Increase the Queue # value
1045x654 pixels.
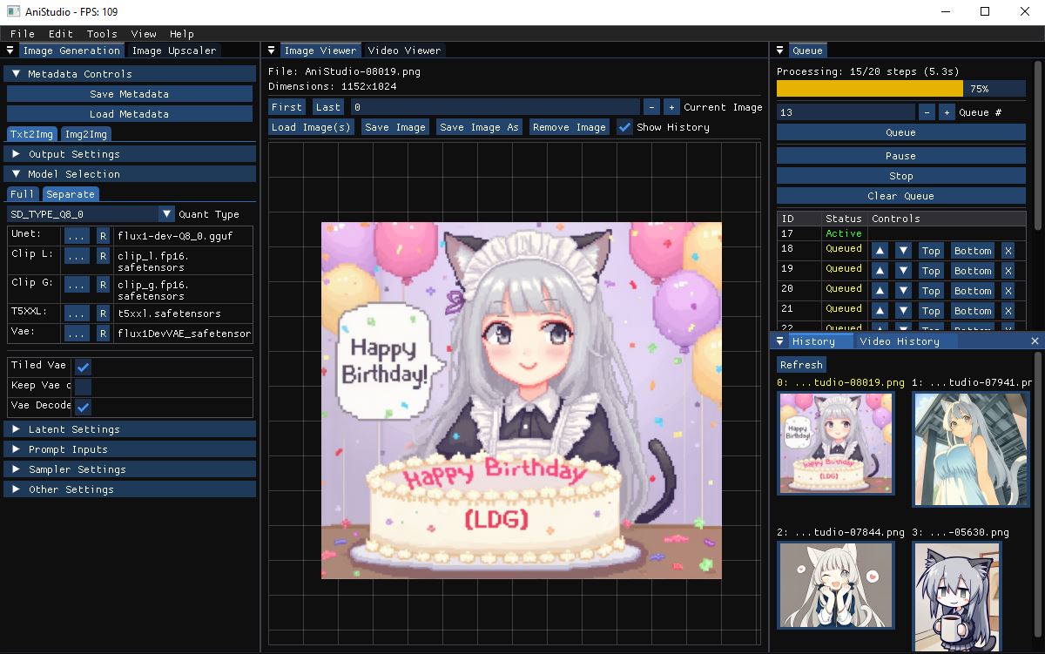pyautogui.click(x=947, y=112)
